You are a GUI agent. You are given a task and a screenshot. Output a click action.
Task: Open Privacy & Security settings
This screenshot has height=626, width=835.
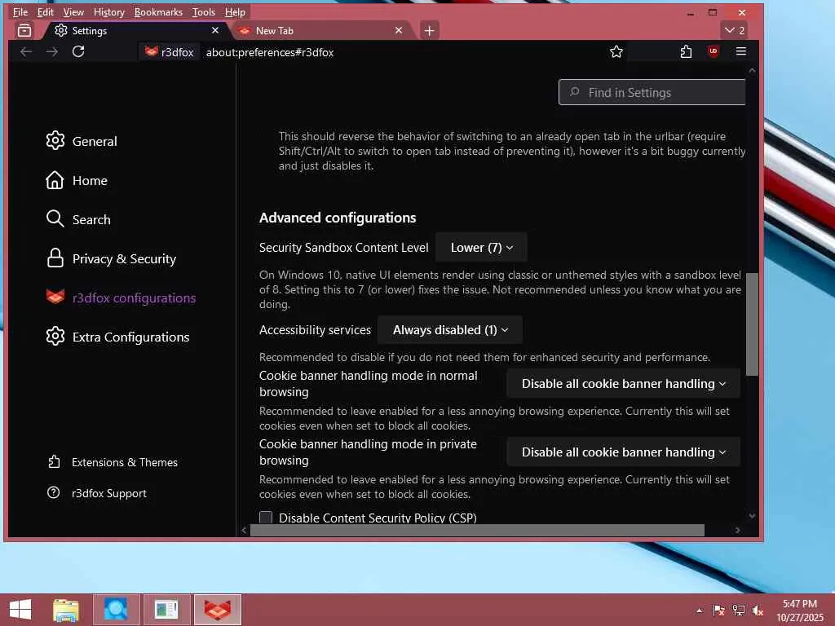111,258
